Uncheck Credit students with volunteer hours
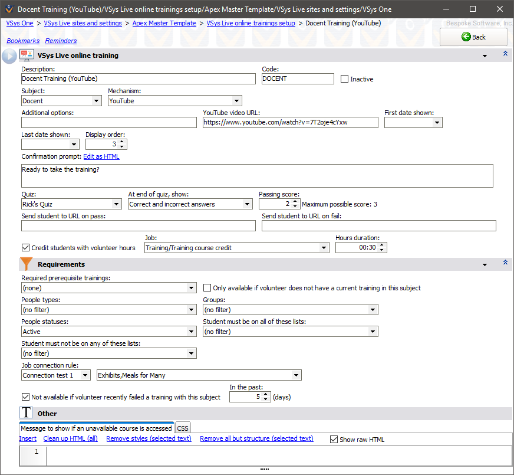The width and height of the screenshot is (514, 475). pyautogui.click(x=26, y=248)
